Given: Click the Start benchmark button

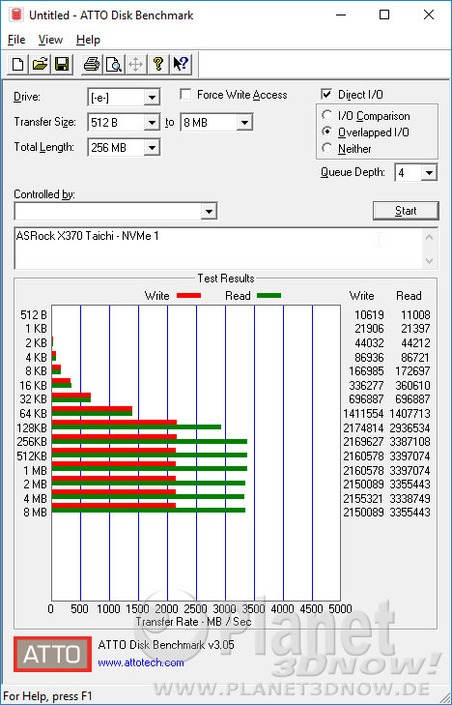Looking at the screenshot, I should [x=406, y=211].
